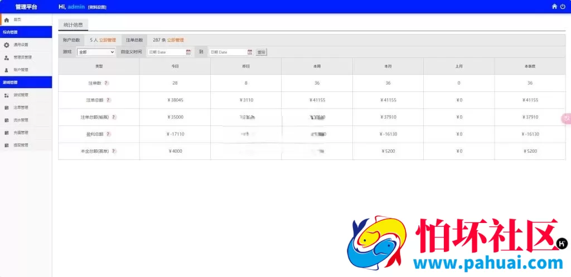The width and height of the screenshot is (571, 277).
Task: Click the help ? icon next to 本金总额(赢单)
Action: click(x=114, y=151)
